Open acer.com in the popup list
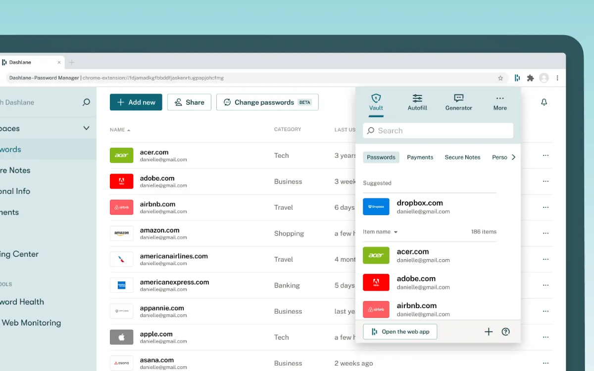Image resolution: width=594 pixels, height=371 pixels. [x=430, y=255]
